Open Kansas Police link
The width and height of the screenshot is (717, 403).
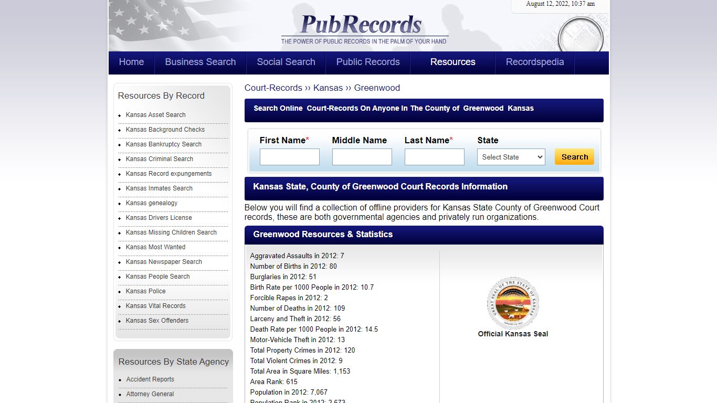(x=146, y=291)
